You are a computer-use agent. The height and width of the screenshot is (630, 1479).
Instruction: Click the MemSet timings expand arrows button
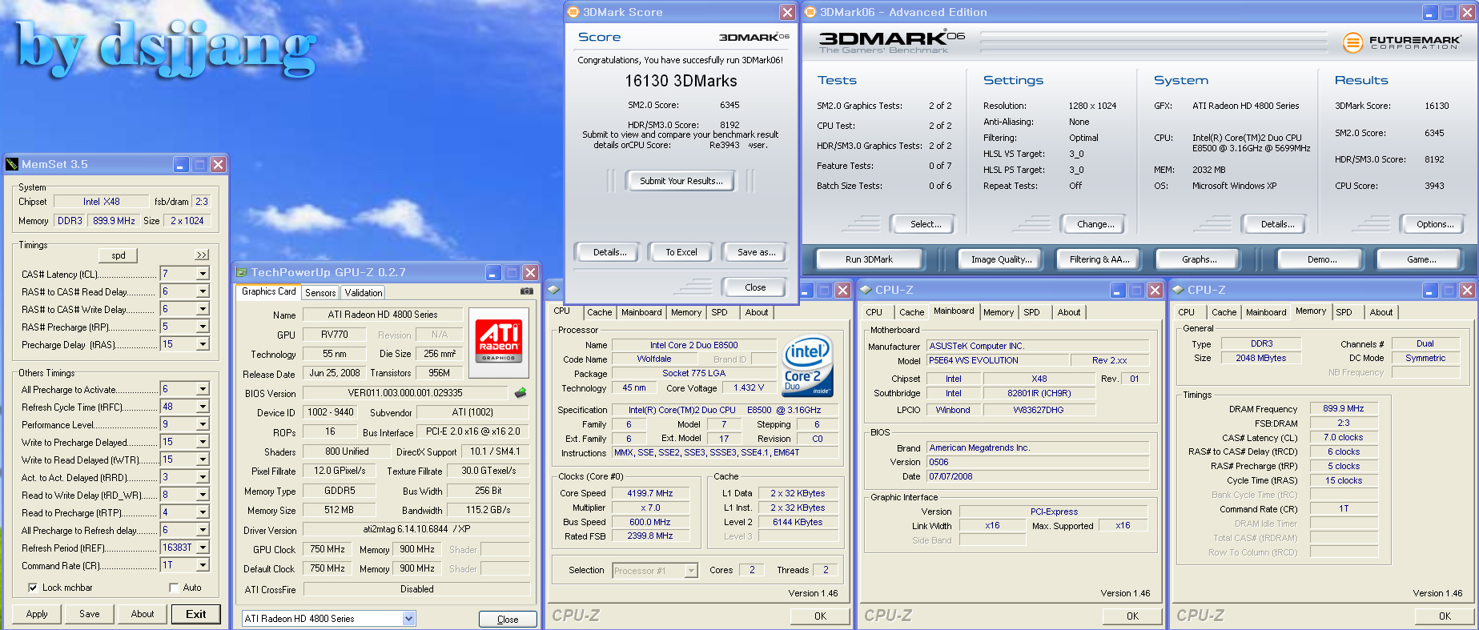point(202,255)
